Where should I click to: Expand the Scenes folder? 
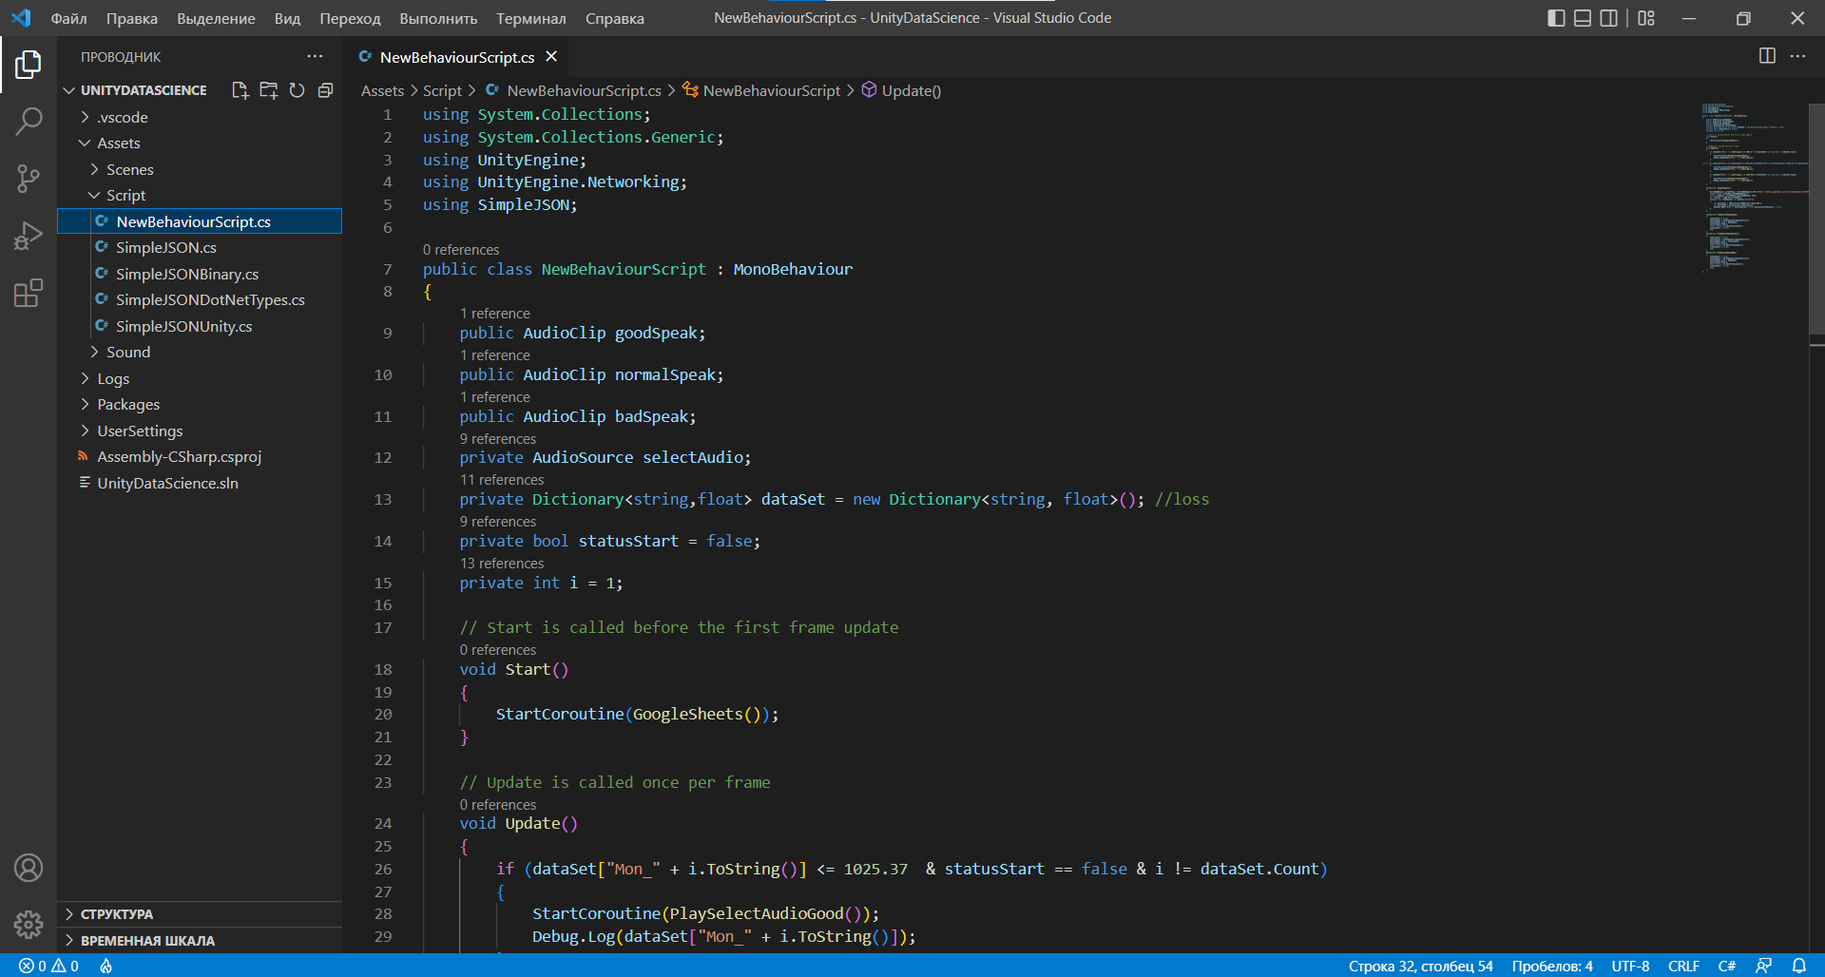pyautogui.click(x=200, y=169)
